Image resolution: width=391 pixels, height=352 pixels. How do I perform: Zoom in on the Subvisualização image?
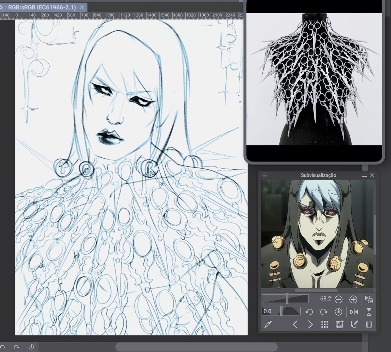353,299
